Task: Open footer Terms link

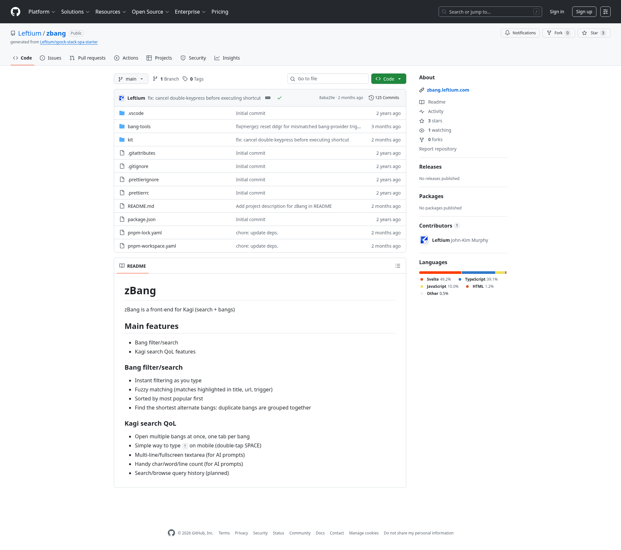Action: [x=224, y=533]
